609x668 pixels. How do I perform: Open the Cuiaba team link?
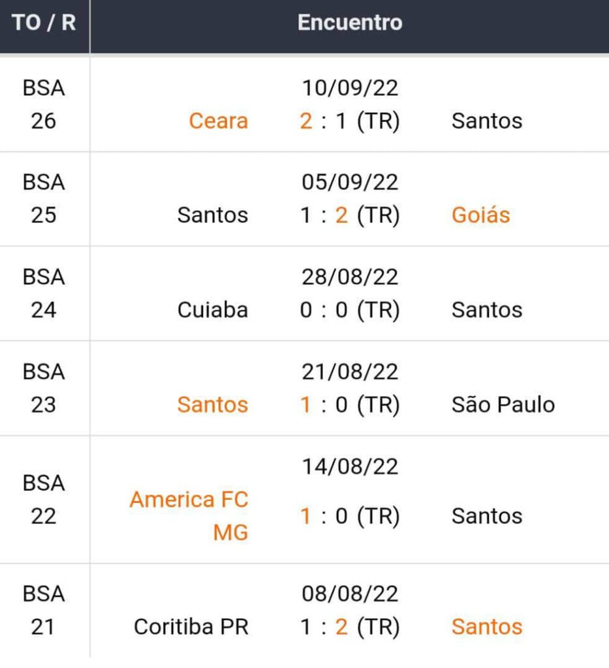click(212, 310)
